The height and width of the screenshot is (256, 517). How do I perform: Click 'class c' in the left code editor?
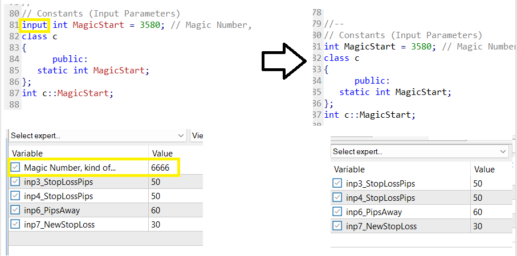[x=39, y=36]
